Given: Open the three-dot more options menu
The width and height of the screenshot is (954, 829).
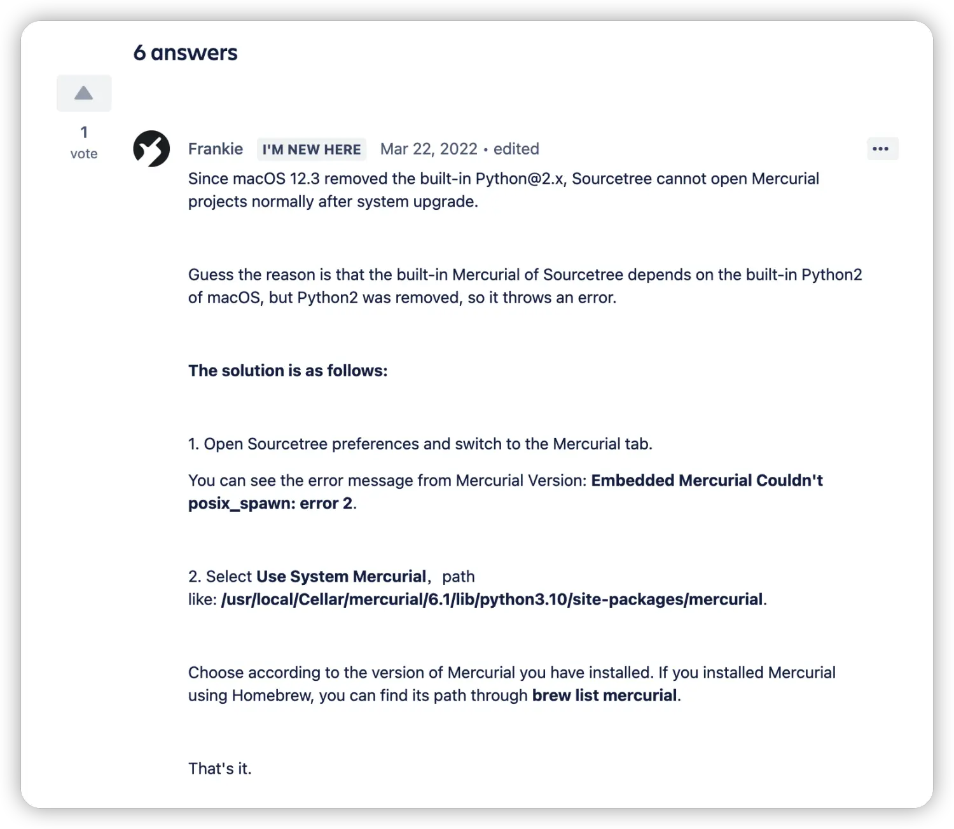Looking at the screenshot, I should tap(882, 149).
